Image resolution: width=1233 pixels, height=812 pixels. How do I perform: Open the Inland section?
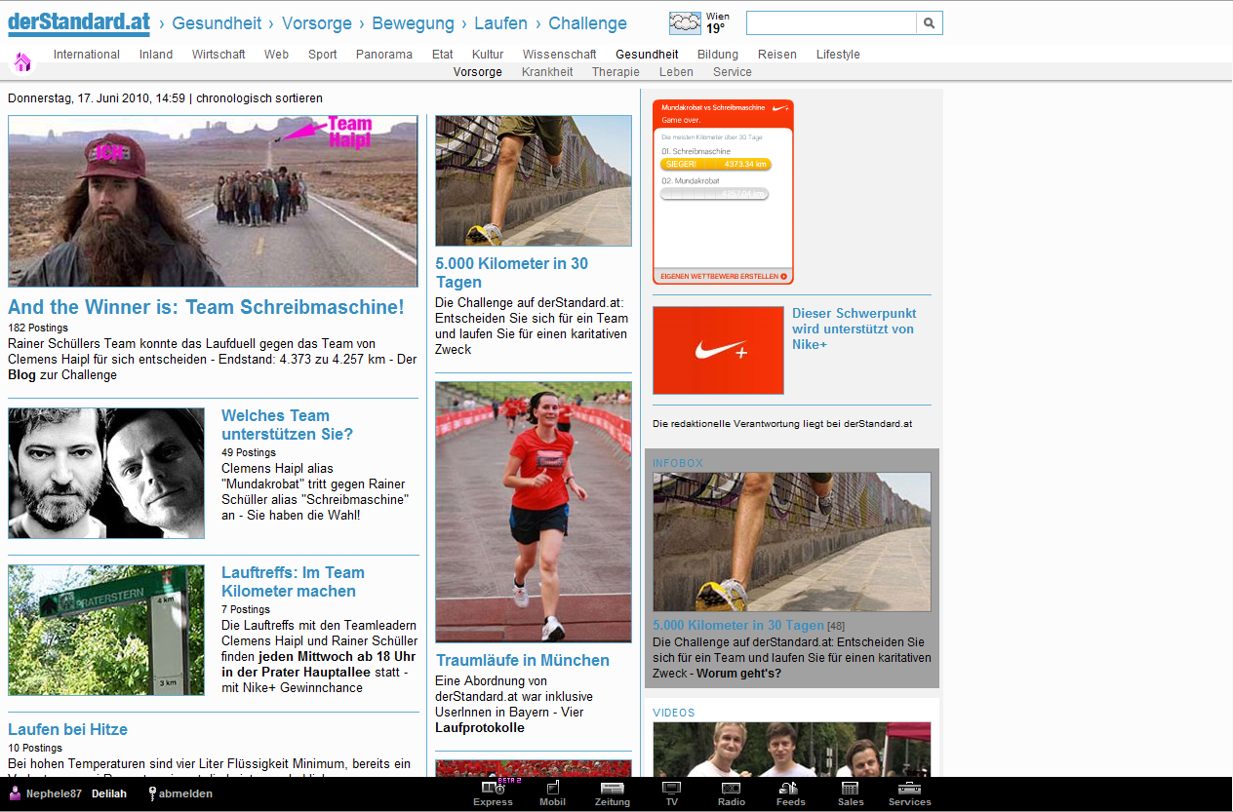(x=156, y=55)
